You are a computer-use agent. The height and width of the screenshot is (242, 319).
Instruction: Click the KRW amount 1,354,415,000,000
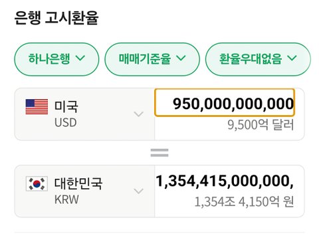click(225, 181)
